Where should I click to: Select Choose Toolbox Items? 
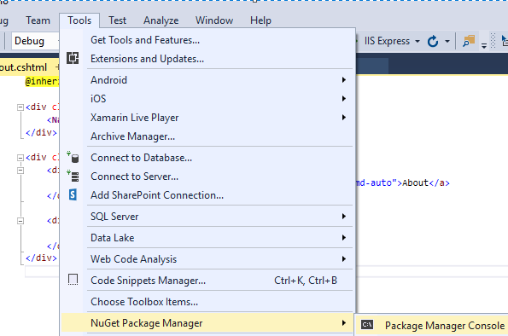[x=207, y=302]
